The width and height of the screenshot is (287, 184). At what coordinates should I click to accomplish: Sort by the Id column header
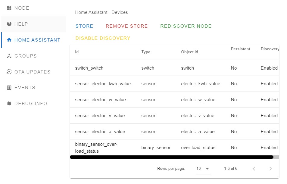click(77, 52)
